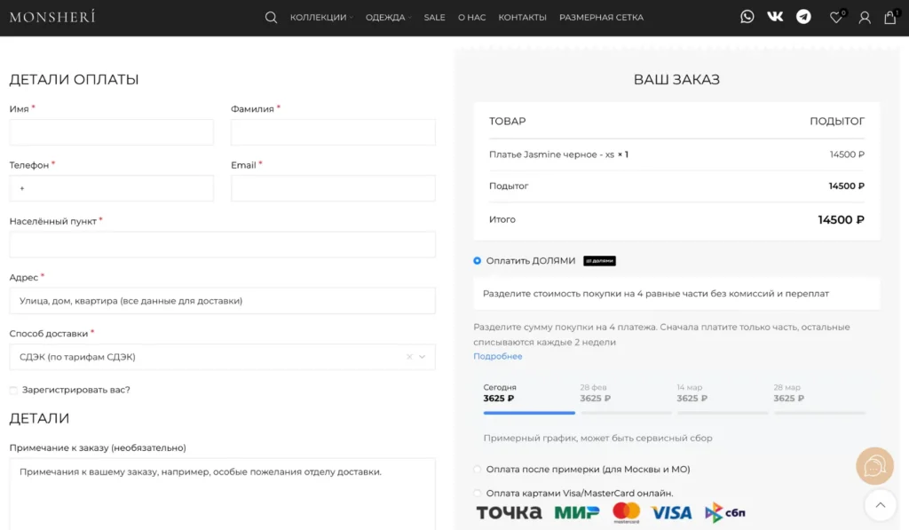
Task: Click the "Подробнее" link
Action: click(497, 357)
